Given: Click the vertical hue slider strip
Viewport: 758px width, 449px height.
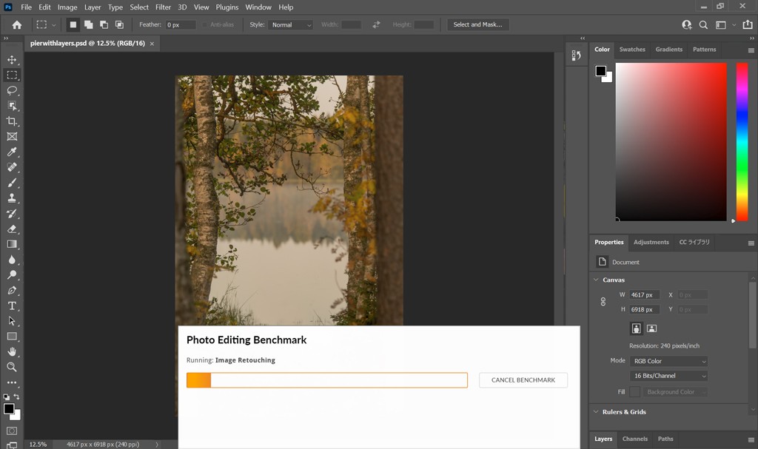Looking at the screenshot, I should (x=741, y=141).
